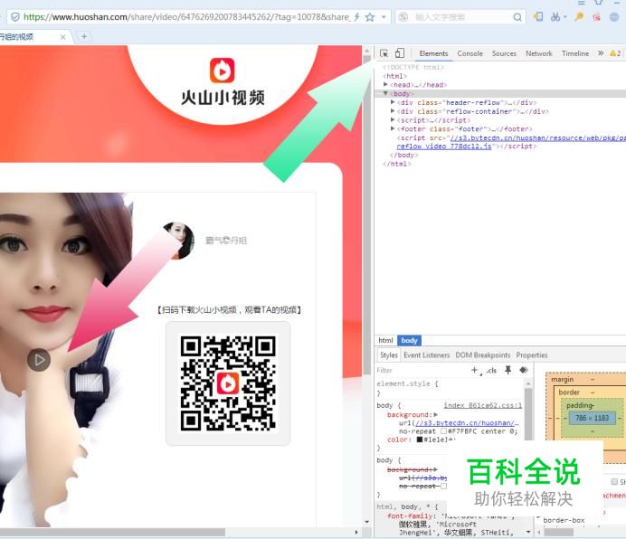Click the URL address bar

tap(185, 17)
